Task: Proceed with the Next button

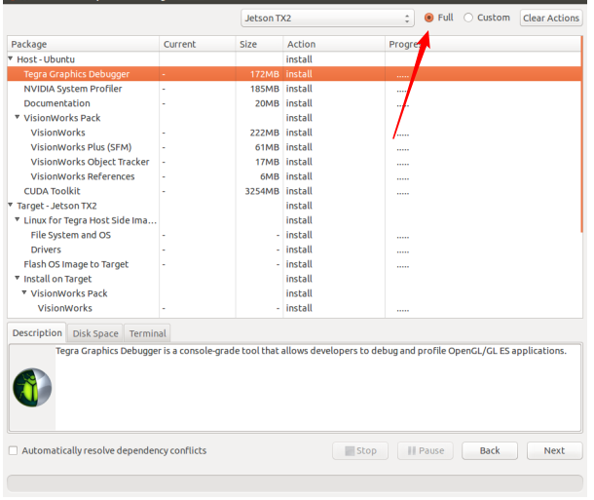Action: point(554,450)
